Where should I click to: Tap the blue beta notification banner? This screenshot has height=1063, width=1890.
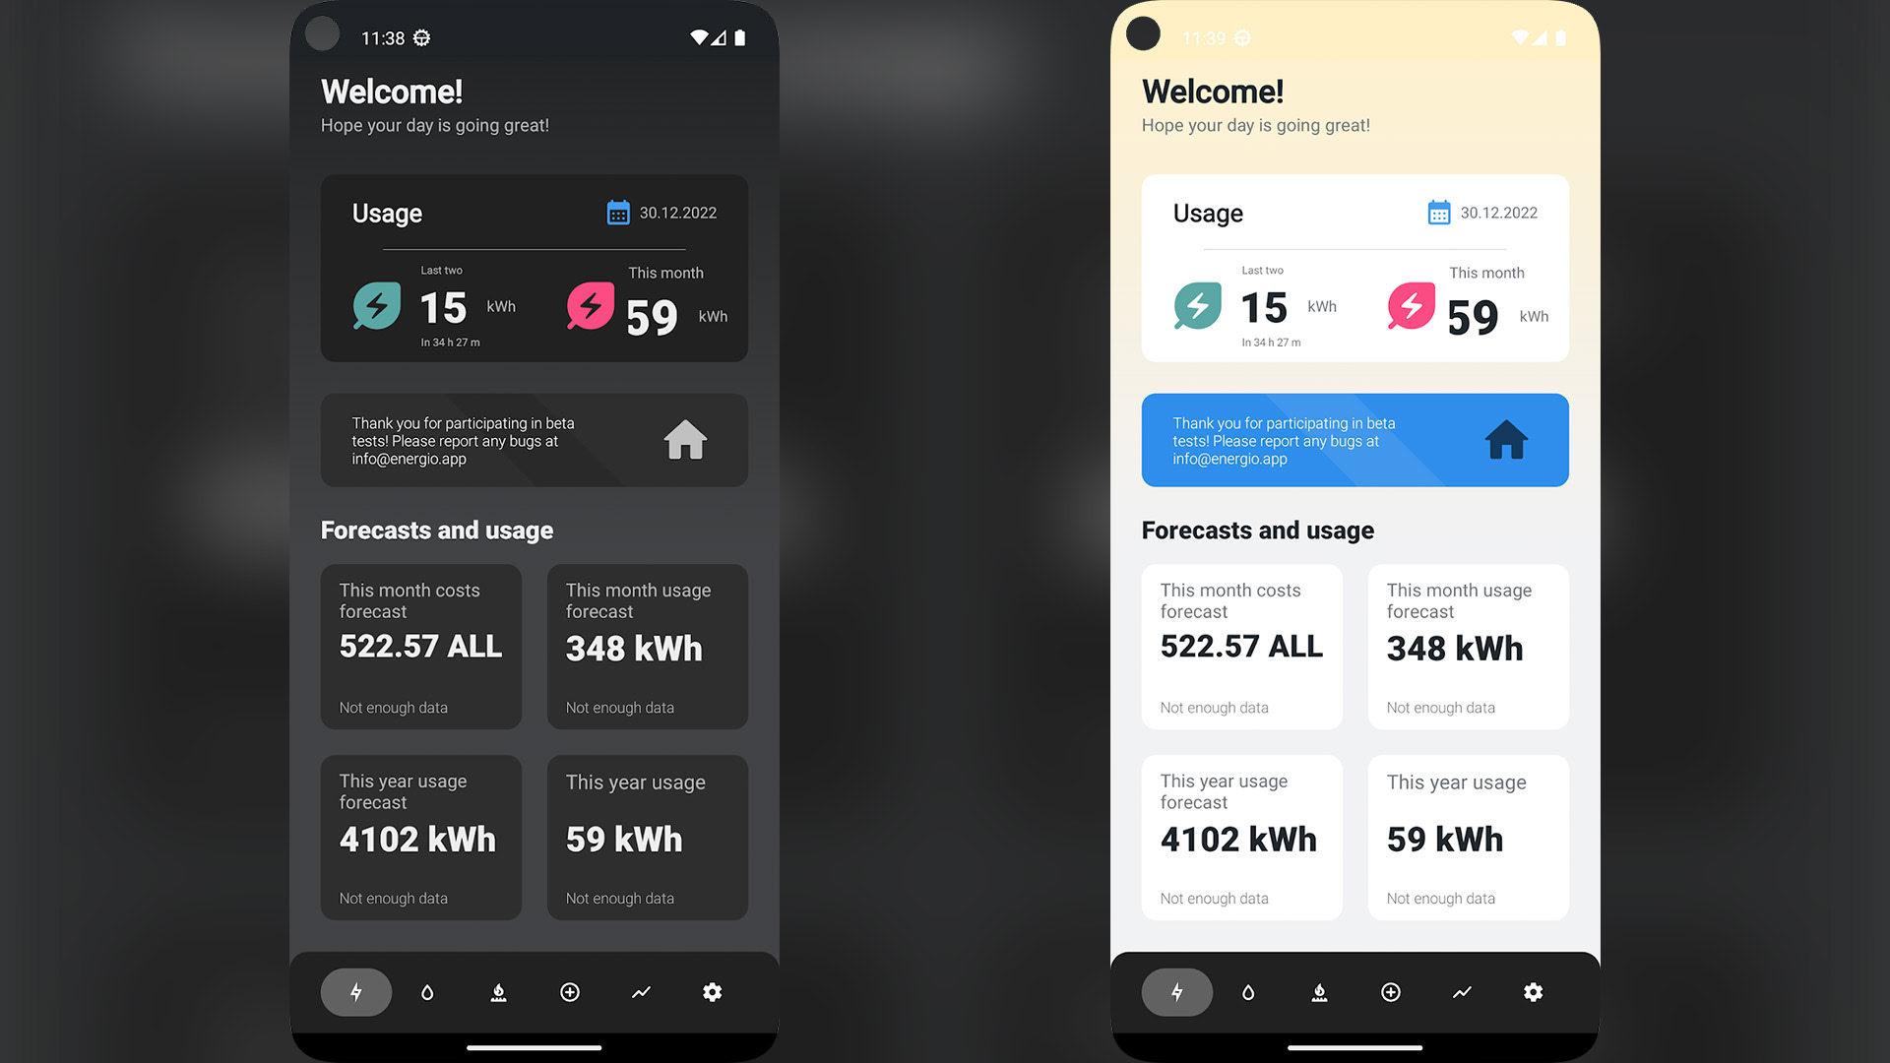(x=1354, y=439)
